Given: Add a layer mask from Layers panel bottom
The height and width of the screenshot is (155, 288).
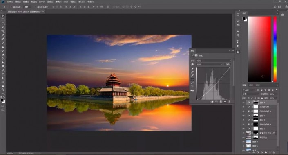Looking at the screenshot, I should pyautogui.click(x=257, y=153).
